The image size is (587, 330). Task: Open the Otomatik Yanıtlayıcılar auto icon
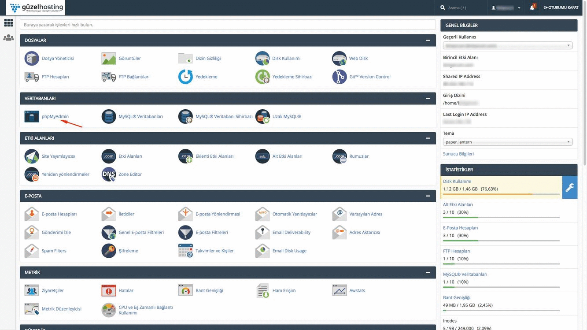[x=262, y=214]
